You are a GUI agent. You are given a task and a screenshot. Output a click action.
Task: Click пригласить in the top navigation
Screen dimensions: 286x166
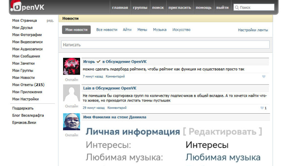180,7
